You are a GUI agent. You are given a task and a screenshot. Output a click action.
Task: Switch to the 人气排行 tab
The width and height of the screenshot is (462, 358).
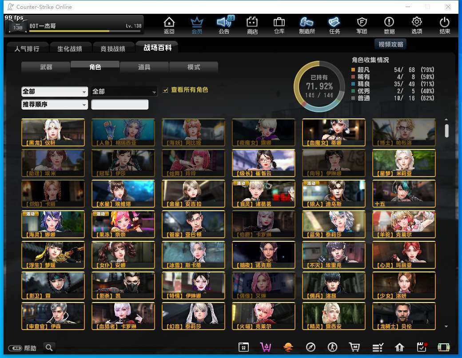coord(27,48)
